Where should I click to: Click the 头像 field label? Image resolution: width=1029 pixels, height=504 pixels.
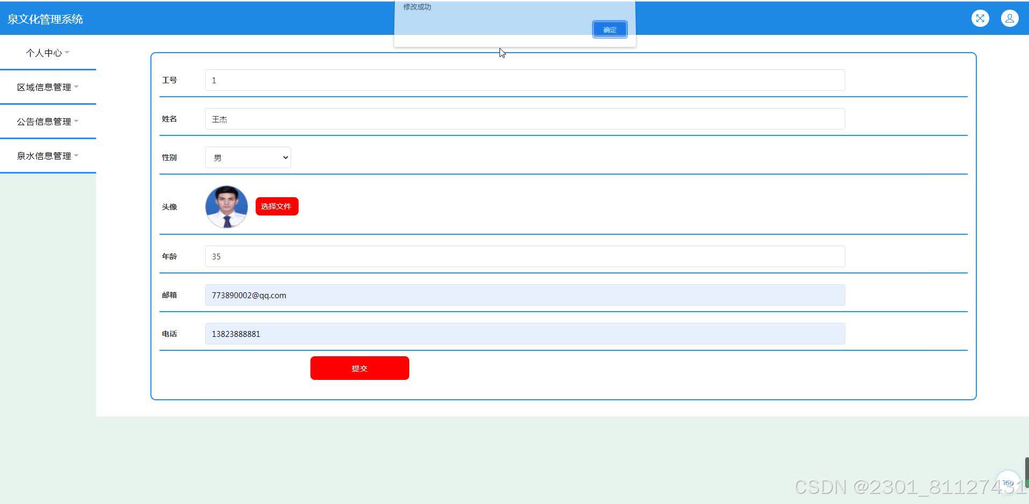169,207
